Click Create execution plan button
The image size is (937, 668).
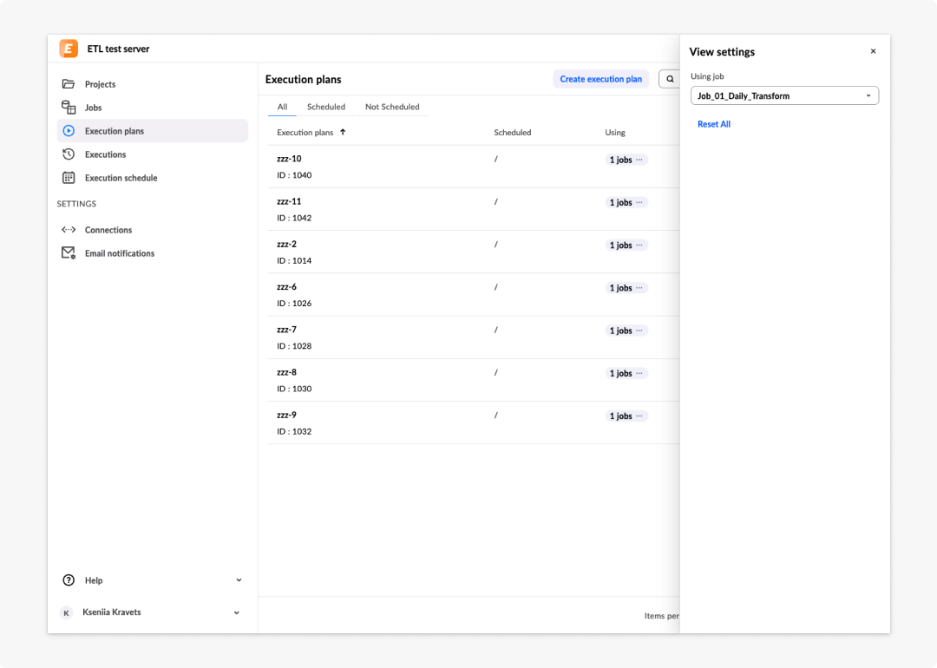point(600,79)
